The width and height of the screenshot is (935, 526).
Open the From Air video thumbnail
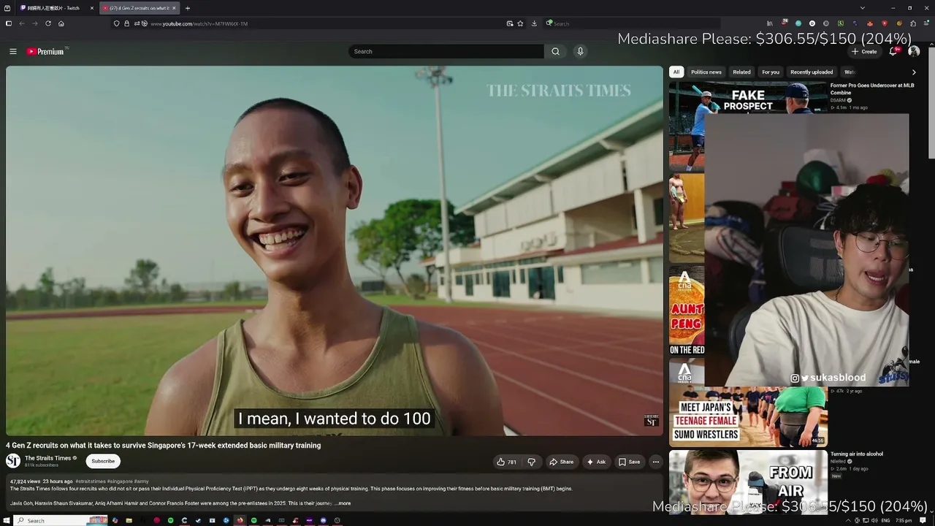tap(748, 481)
